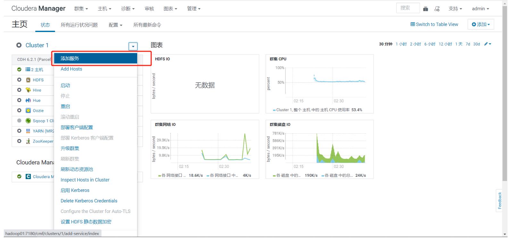
Task: Click the status icon next to Cluster 1 title
Action: coord(19,45)
